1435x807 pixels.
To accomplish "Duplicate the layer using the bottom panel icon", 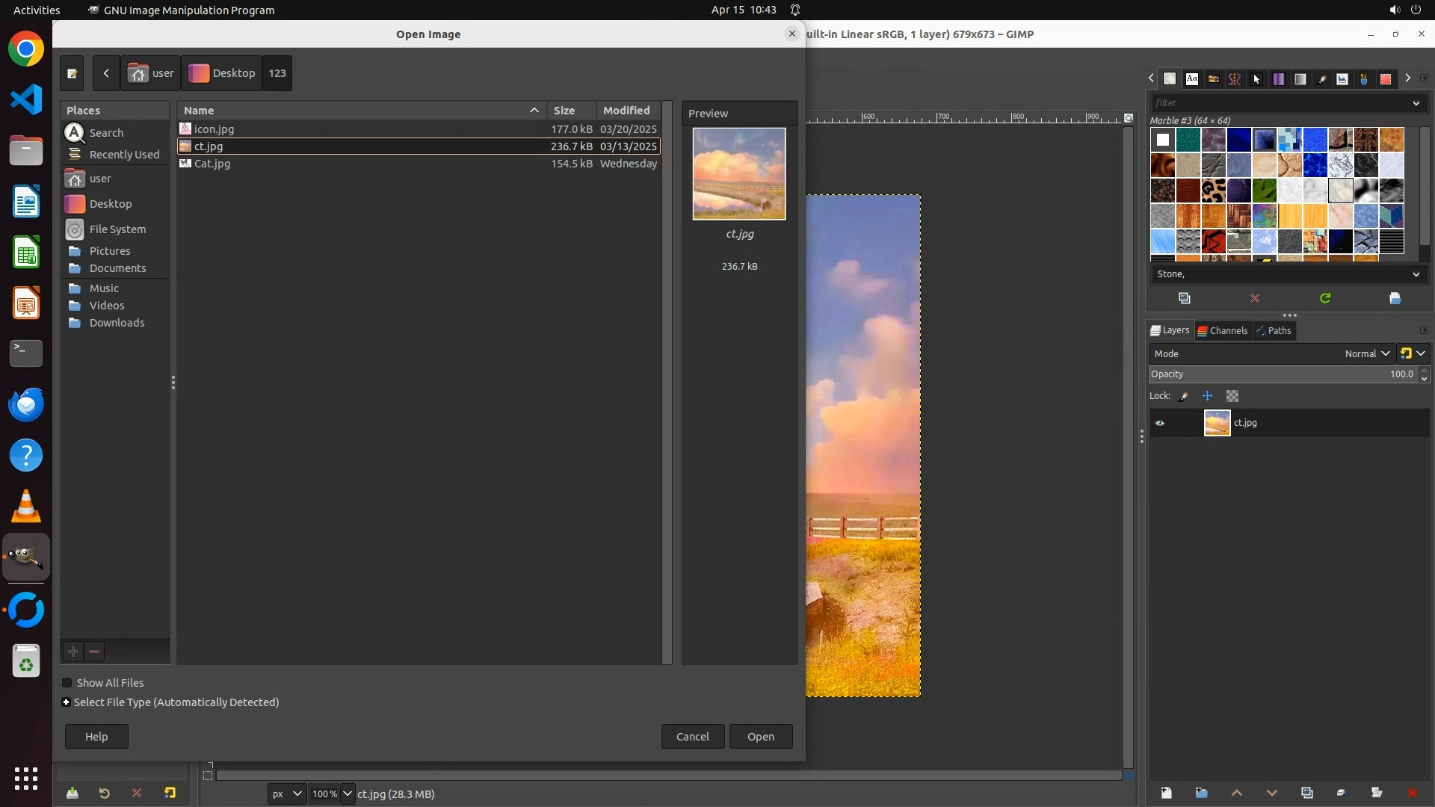I will (1306, 793).
